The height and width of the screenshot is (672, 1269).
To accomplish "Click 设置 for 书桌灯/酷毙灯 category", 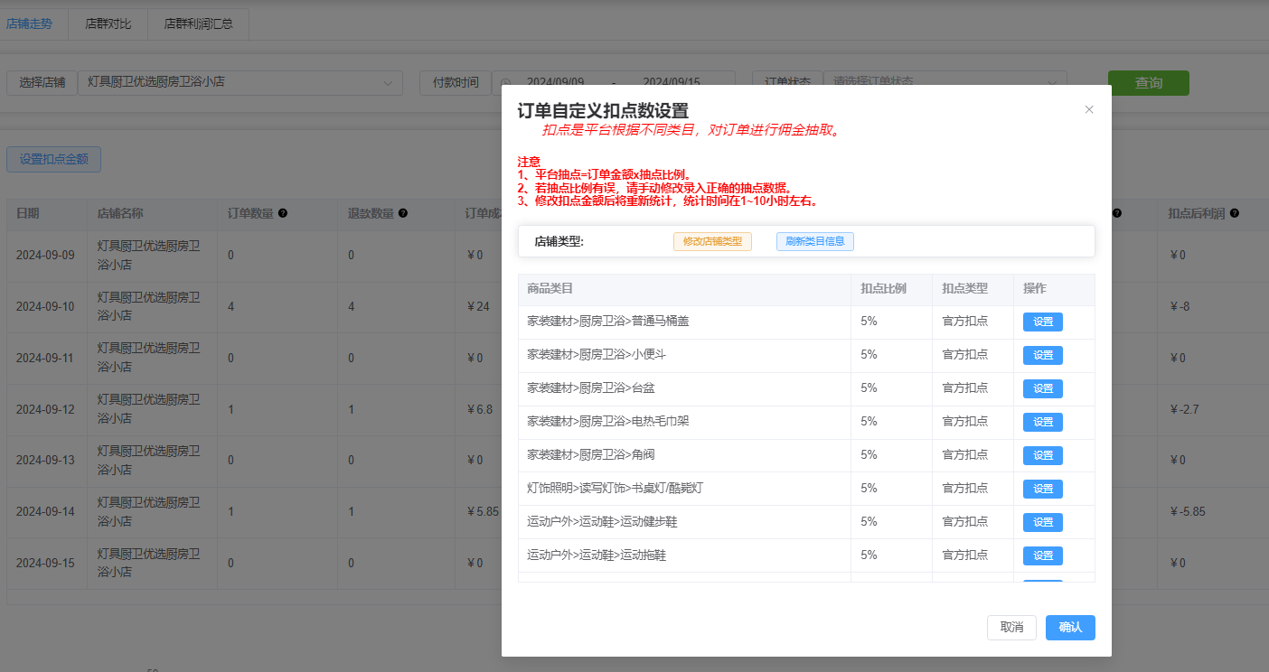I will (x=1042, y=489).
